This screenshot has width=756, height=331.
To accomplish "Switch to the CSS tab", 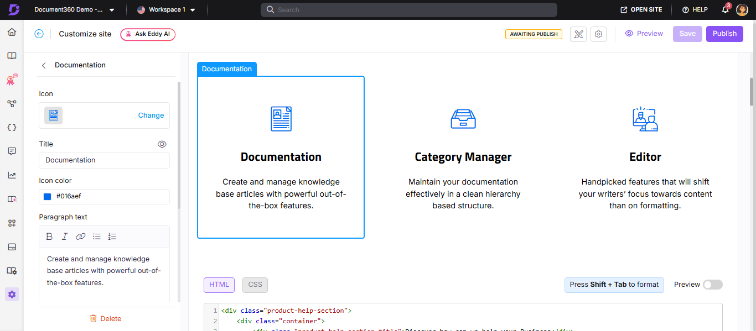I will (255, 285).
